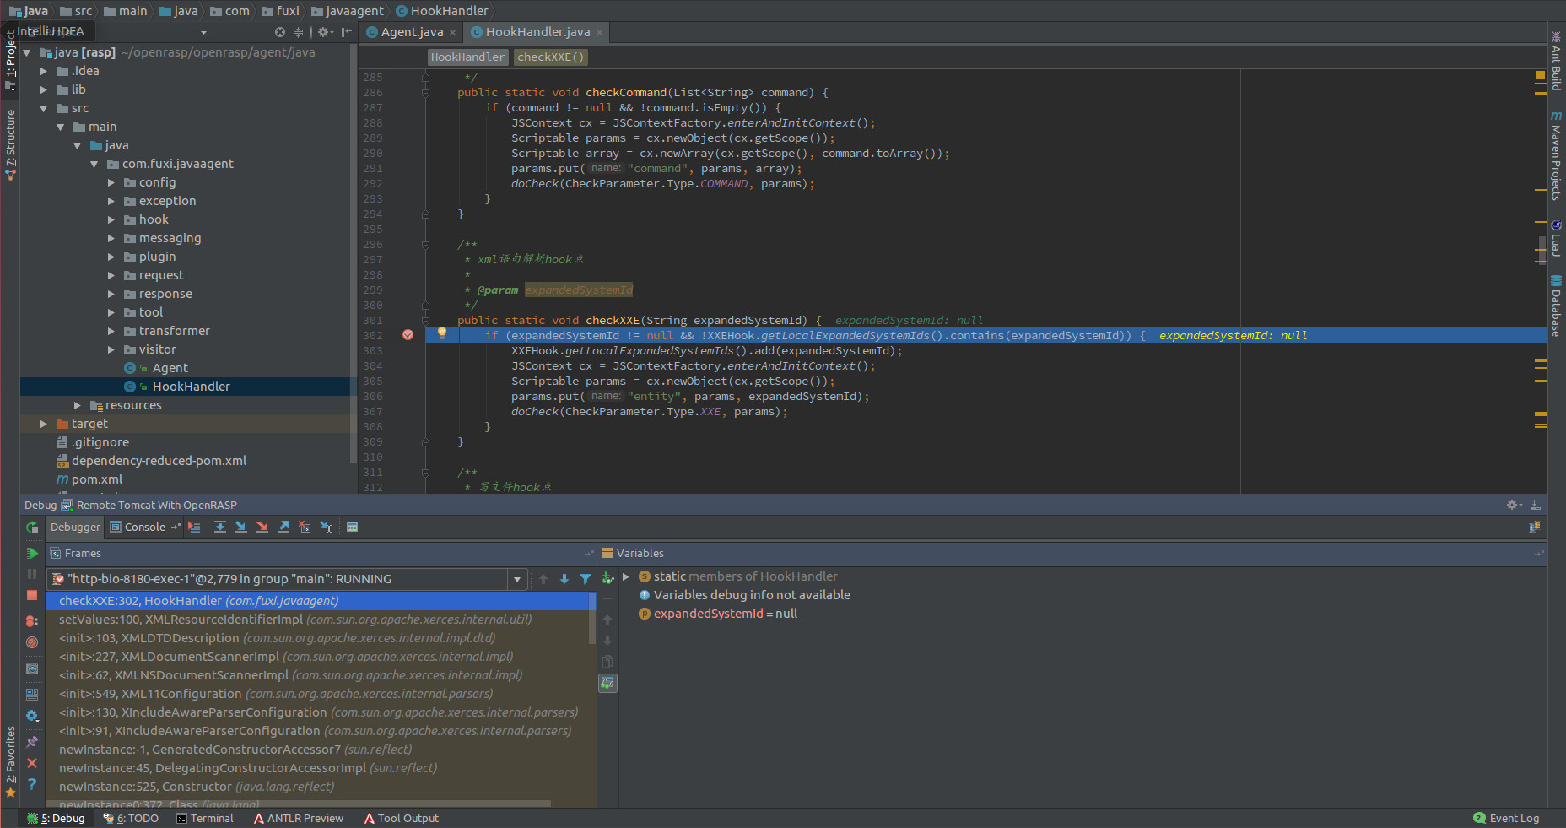Click the Evaluate Expression calculator icon
Image resolution: width=1566 pixels, height=828 pixels.
[x=353, y=528]
